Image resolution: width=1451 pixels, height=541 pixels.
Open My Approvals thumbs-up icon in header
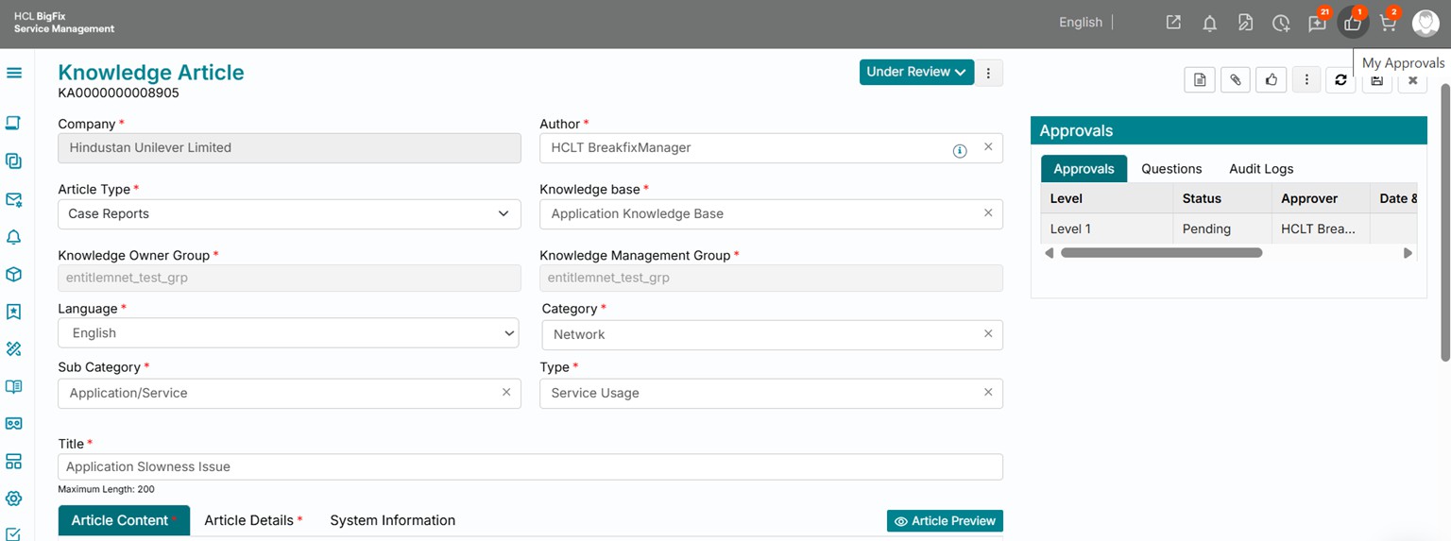1352,24
